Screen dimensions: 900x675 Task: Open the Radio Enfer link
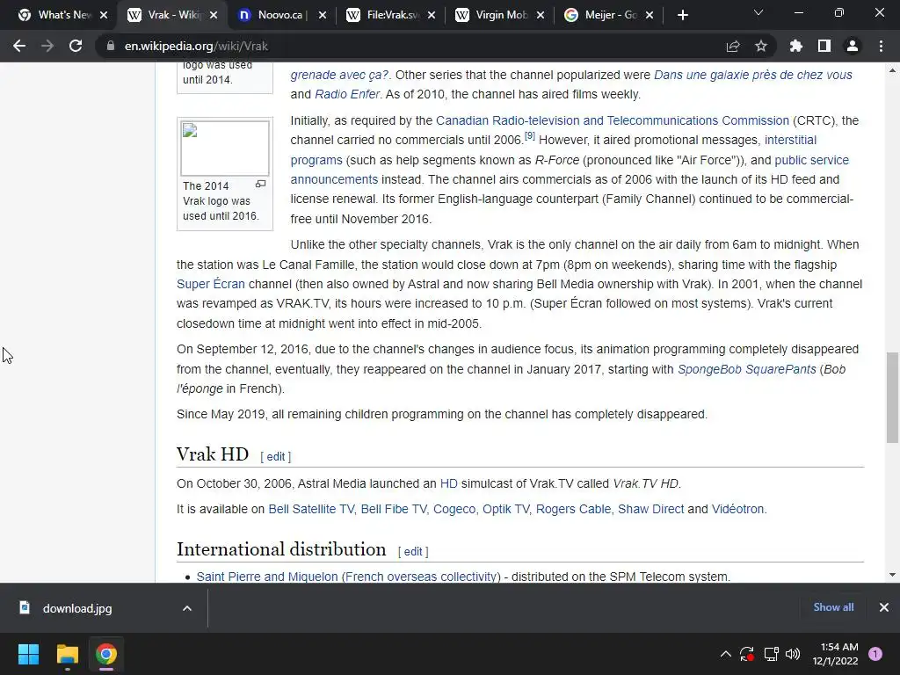346,94
